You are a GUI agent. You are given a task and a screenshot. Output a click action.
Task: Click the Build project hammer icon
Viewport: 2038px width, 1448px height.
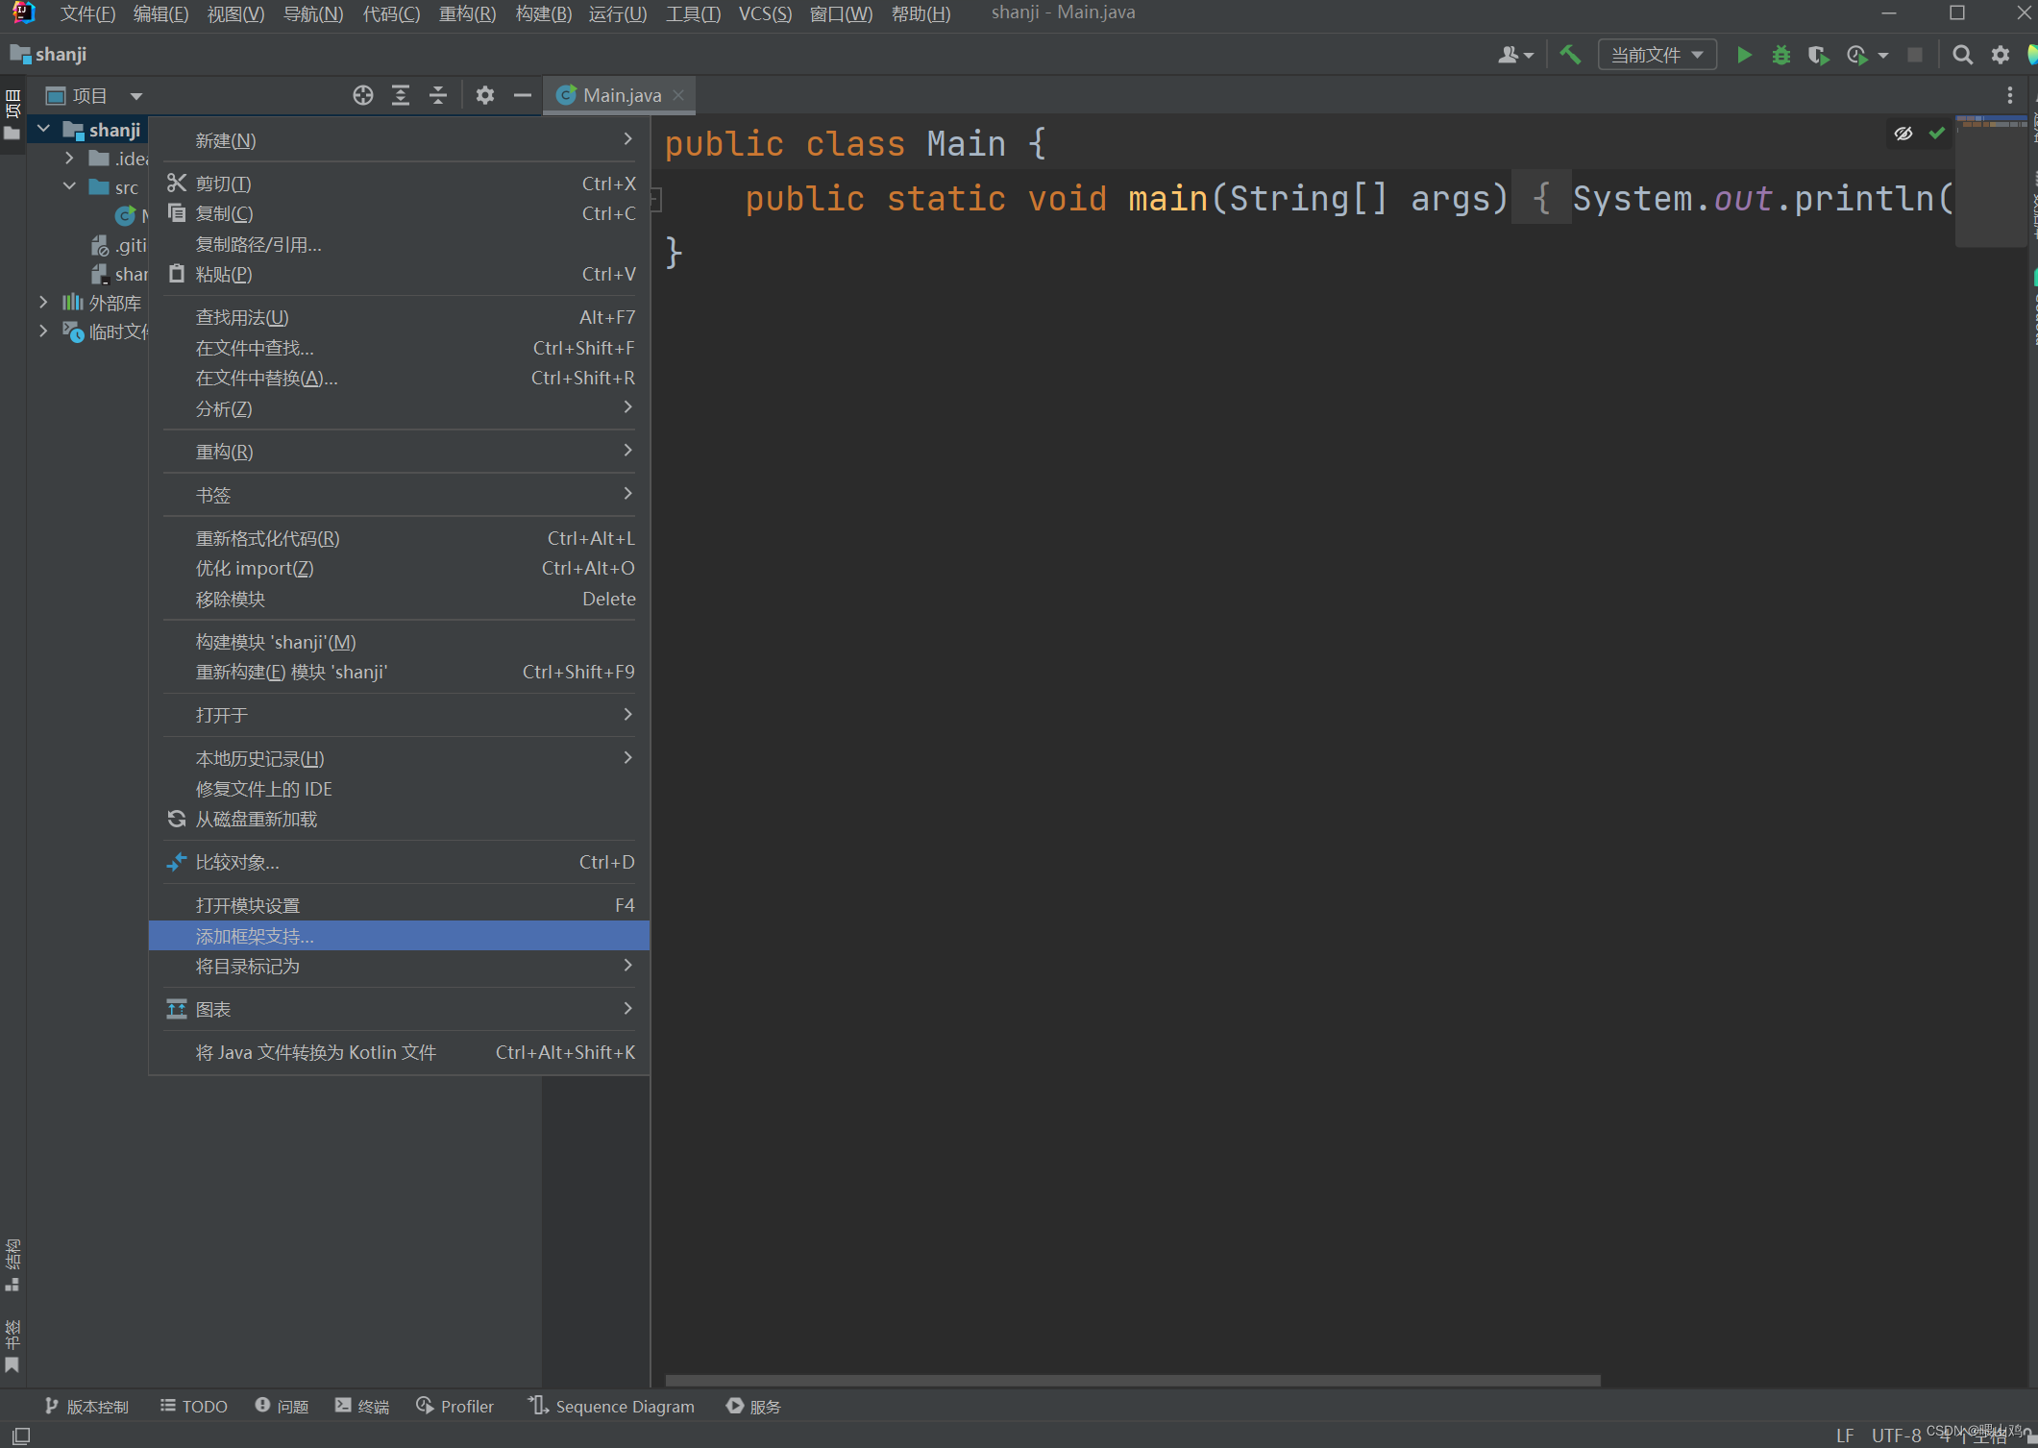[x=1570, y=55]
